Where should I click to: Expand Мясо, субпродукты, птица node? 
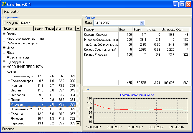4,38
